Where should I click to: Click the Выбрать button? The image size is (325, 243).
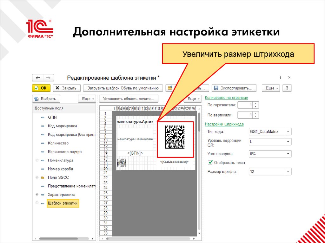click(46, 99)
